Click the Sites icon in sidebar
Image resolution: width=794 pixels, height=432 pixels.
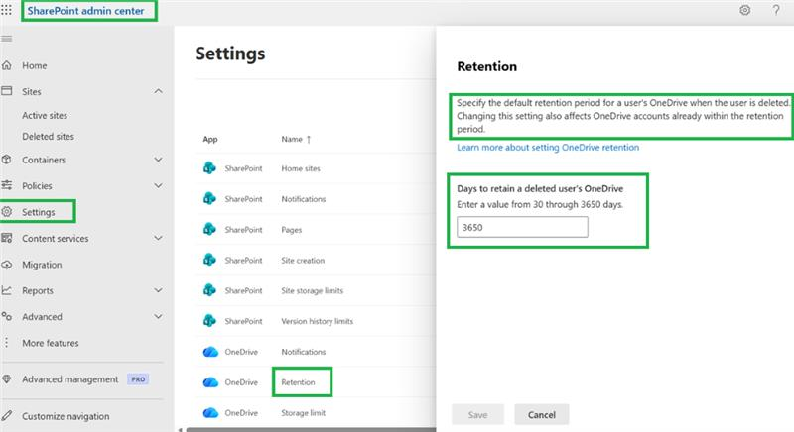7,91
